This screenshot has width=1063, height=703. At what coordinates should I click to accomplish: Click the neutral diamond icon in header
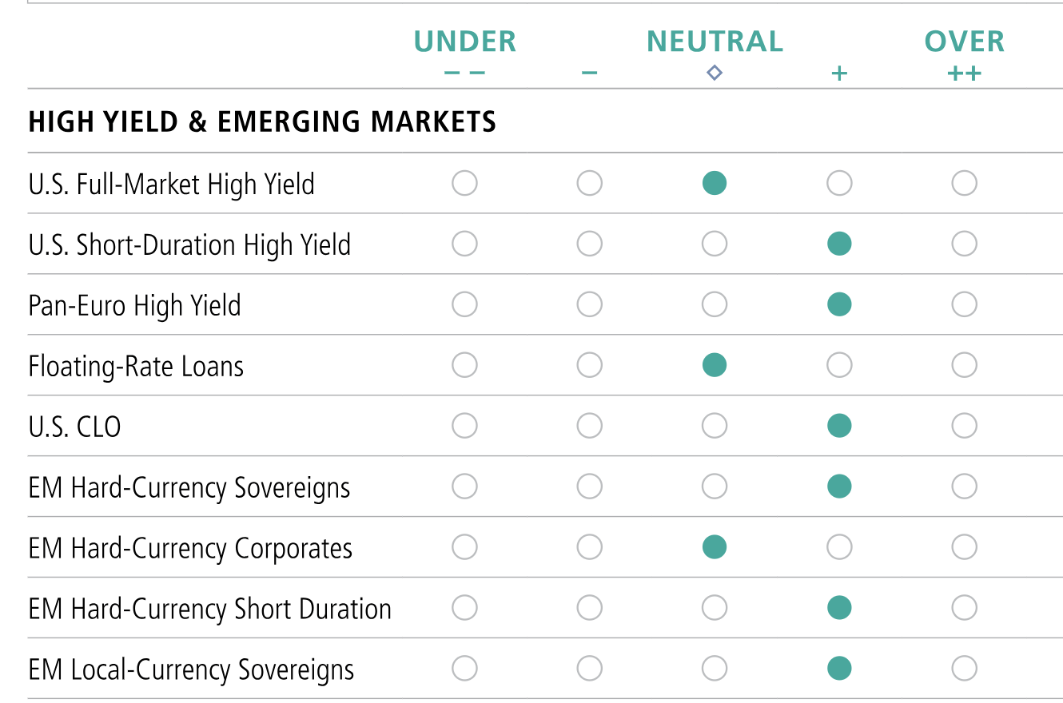click(x=715, y=73)
